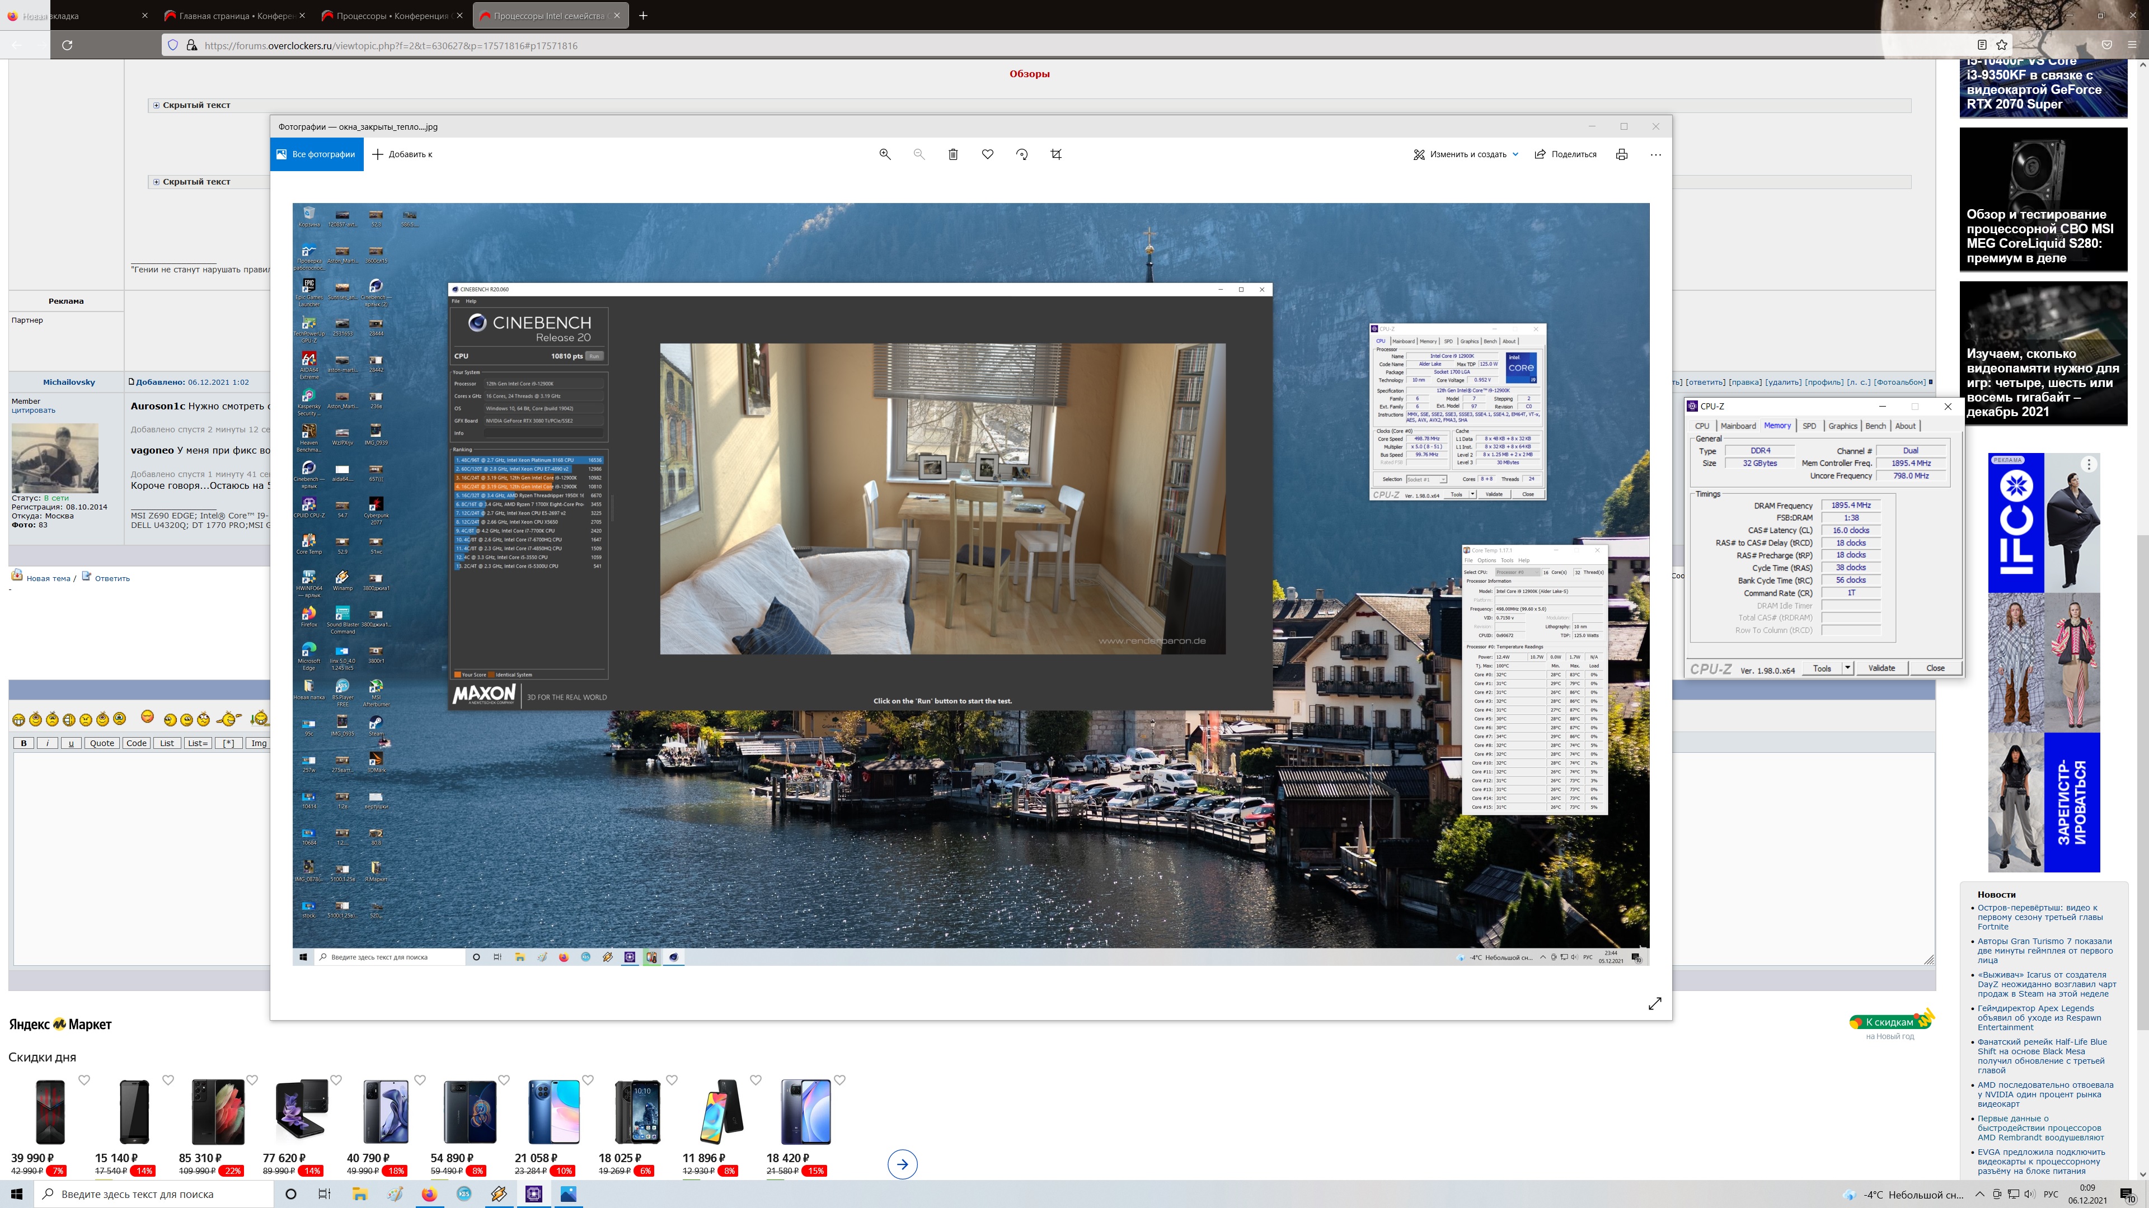The height and width of the screenshot is (1208, 2149).
Task: Click the zoom in magnifier in Photos
Action: point(884,154)
